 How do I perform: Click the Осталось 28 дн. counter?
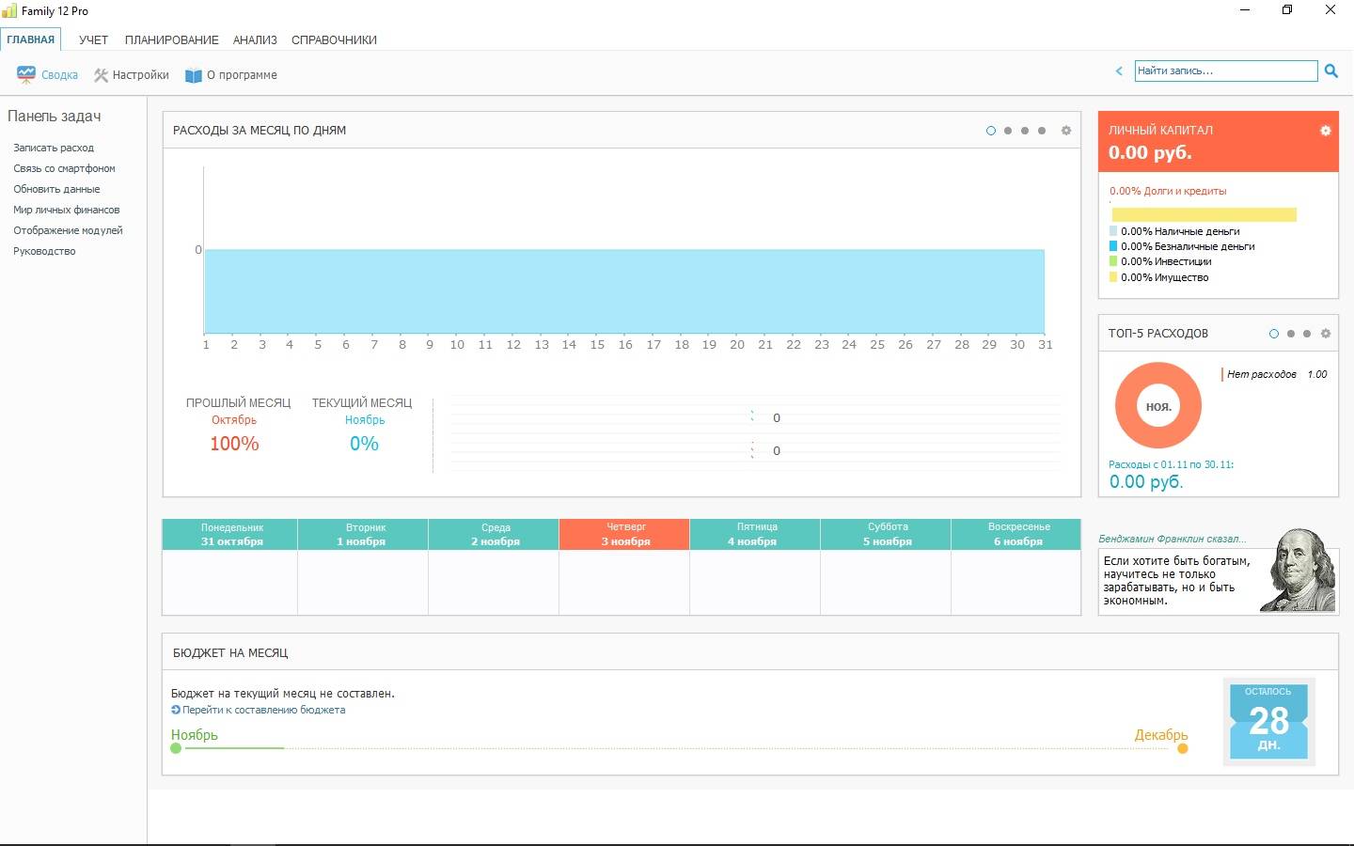[x=1268, y=721]
